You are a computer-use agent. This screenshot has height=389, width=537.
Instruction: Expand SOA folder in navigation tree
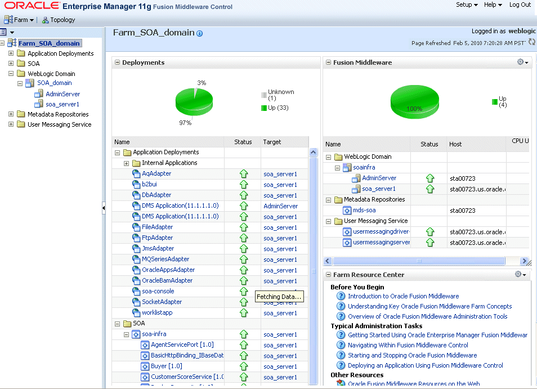11,64
